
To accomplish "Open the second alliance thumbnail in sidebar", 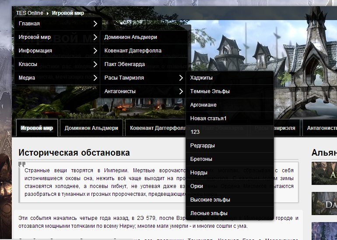I will pyautogui.click(x=324, y=204).
